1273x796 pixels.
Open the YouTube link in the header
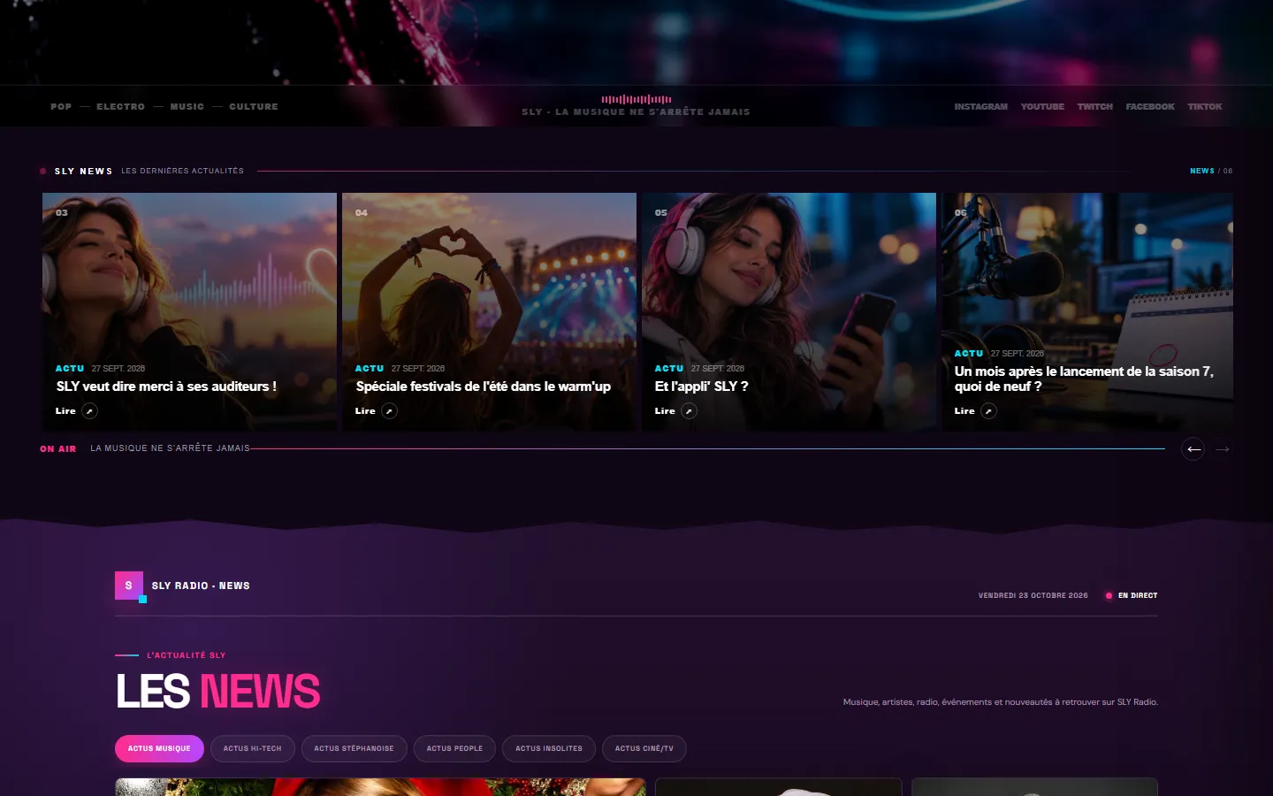1042,106
